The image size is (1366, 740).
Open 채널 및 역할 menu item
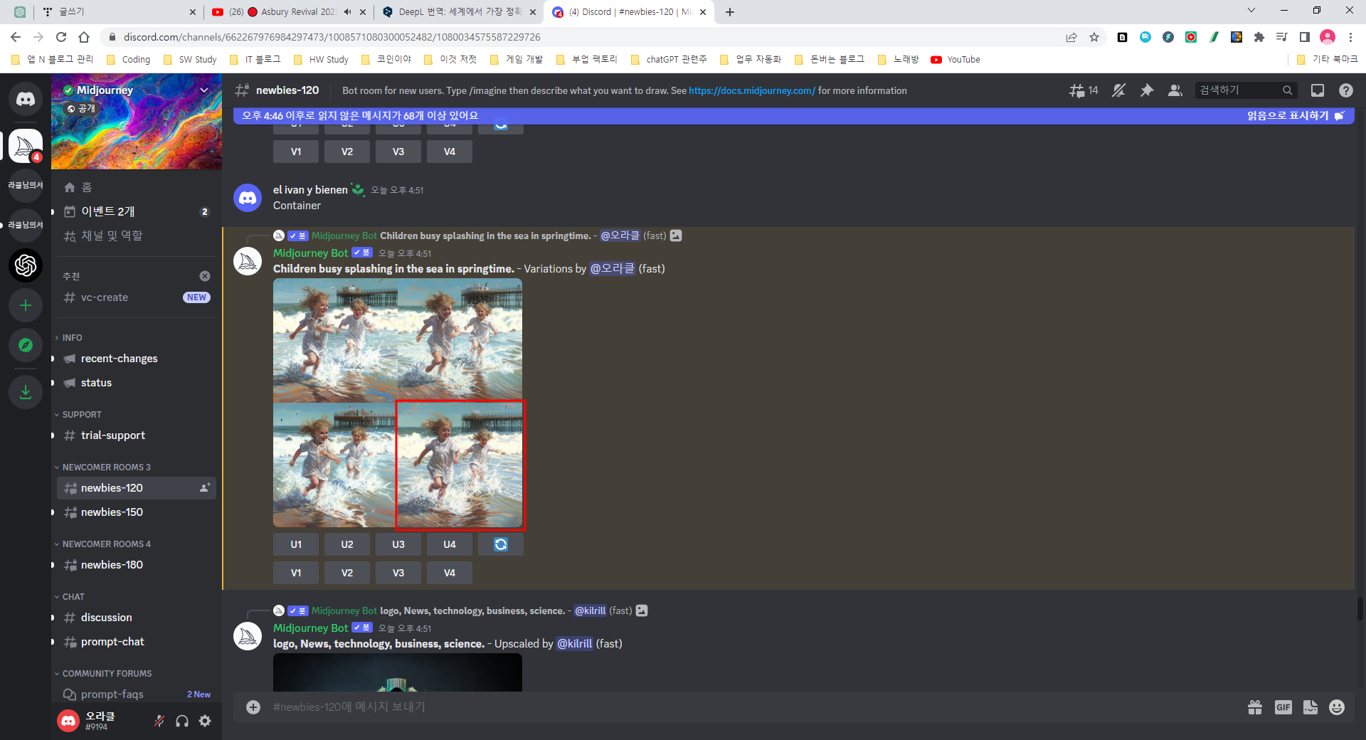[137, 236]
